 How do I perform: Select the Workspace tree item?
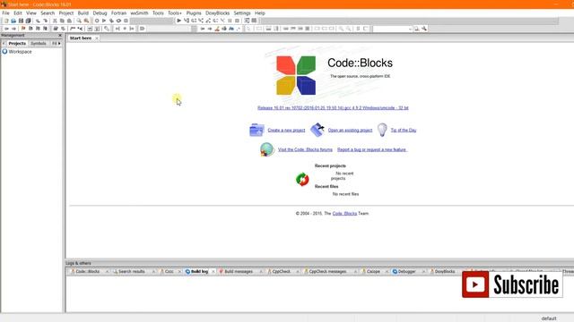(20, 52)
